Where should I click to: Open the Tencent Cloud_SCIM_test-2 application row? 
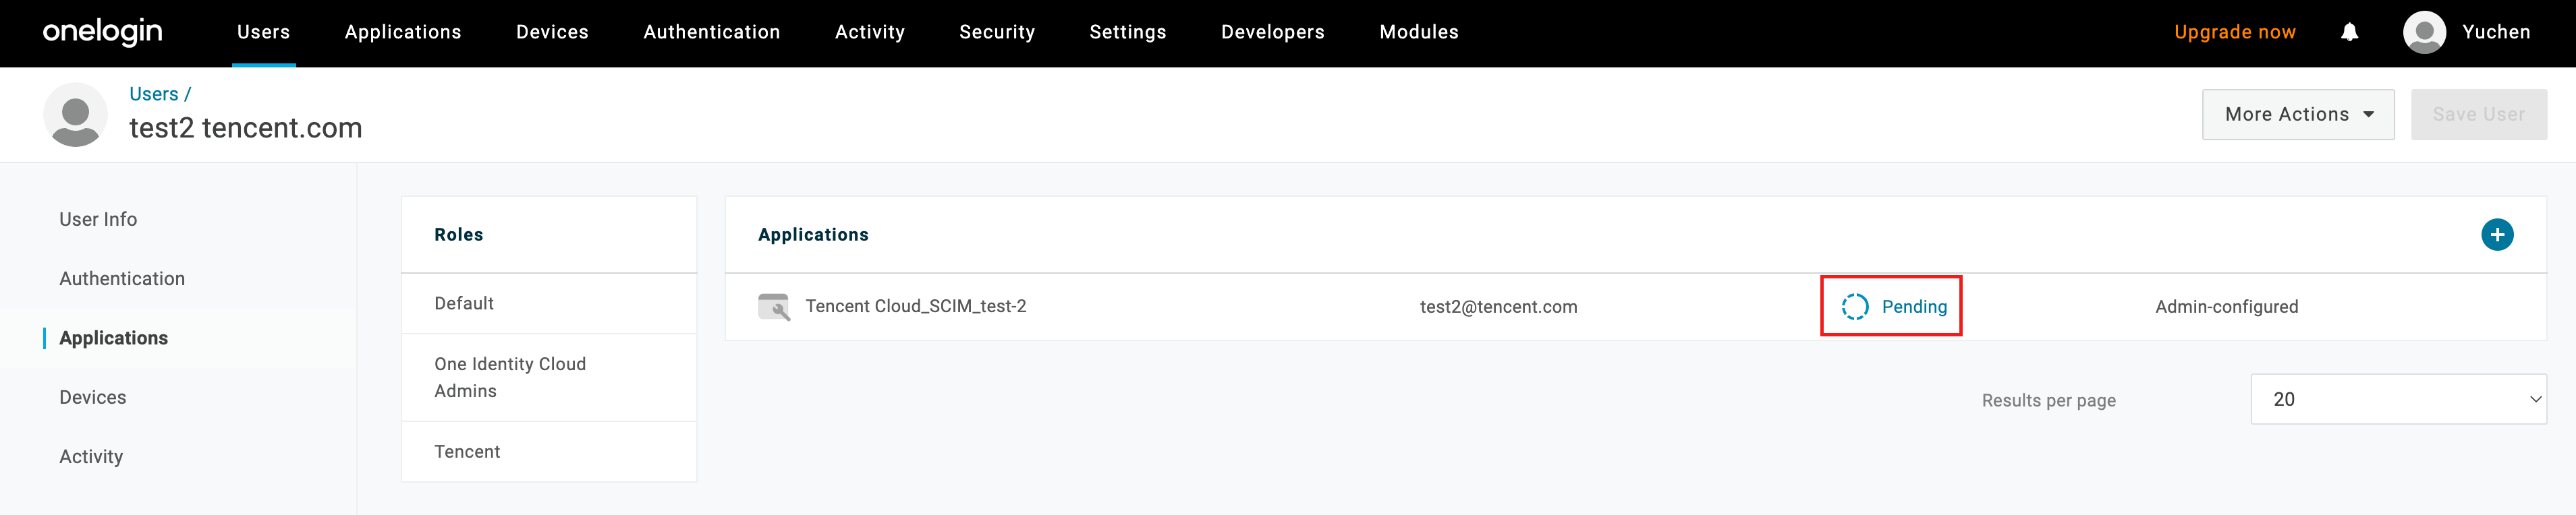click(x=915, y=307)
